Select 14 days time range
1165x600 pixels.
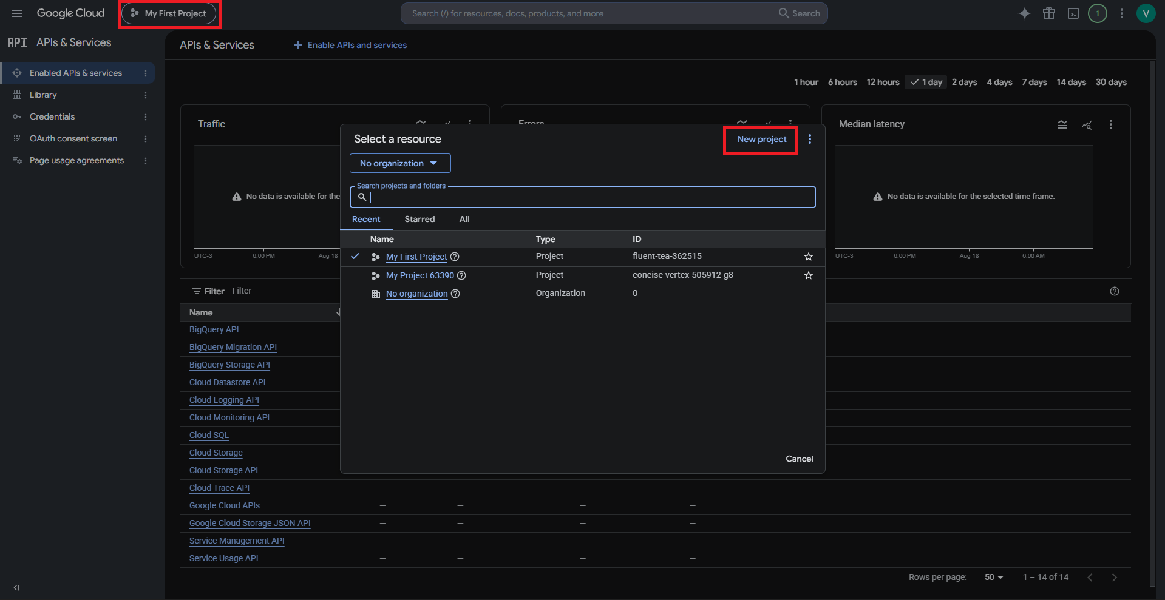(x=1072, y=82)
